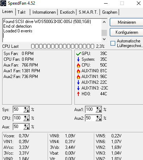Image resolution: width=143 pixels, height=160 pixels.
Task: Click the GPU 39C temperature value
Action: 104,54
